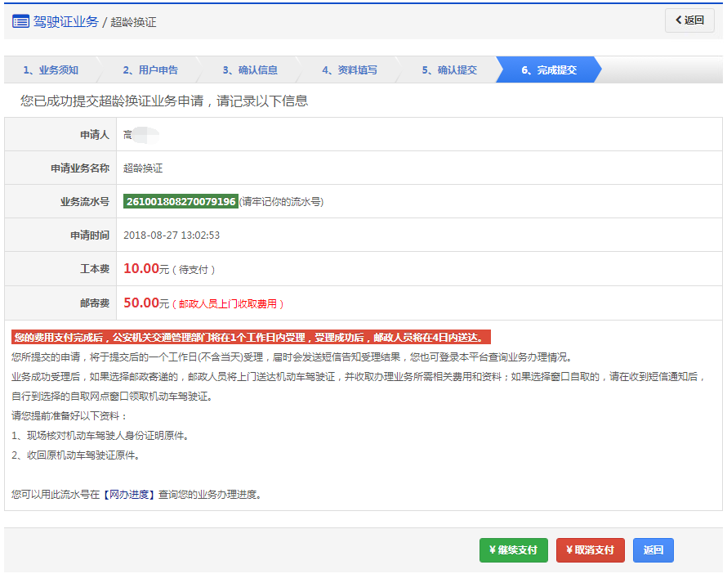The height and width of the screenshot is (574, 727).
Task: Click the red highlighted payment notice banner
Action: point(251,337)
